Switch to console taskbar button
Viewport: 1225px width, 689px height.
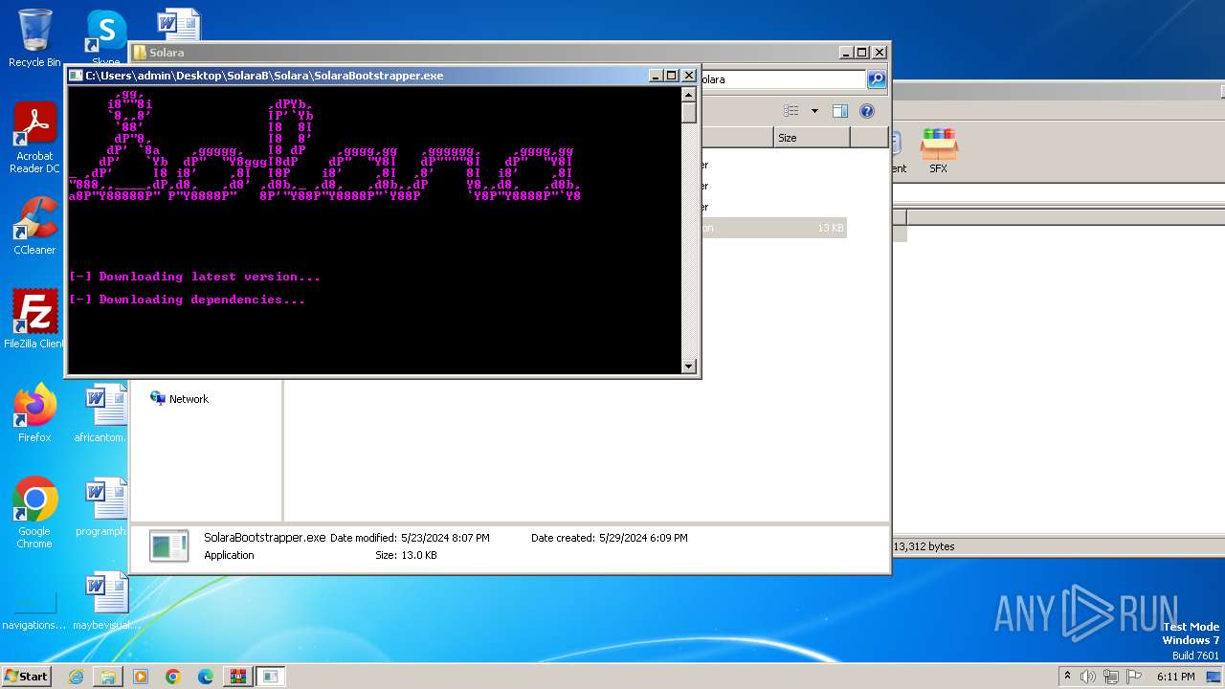tap(271, 677)
